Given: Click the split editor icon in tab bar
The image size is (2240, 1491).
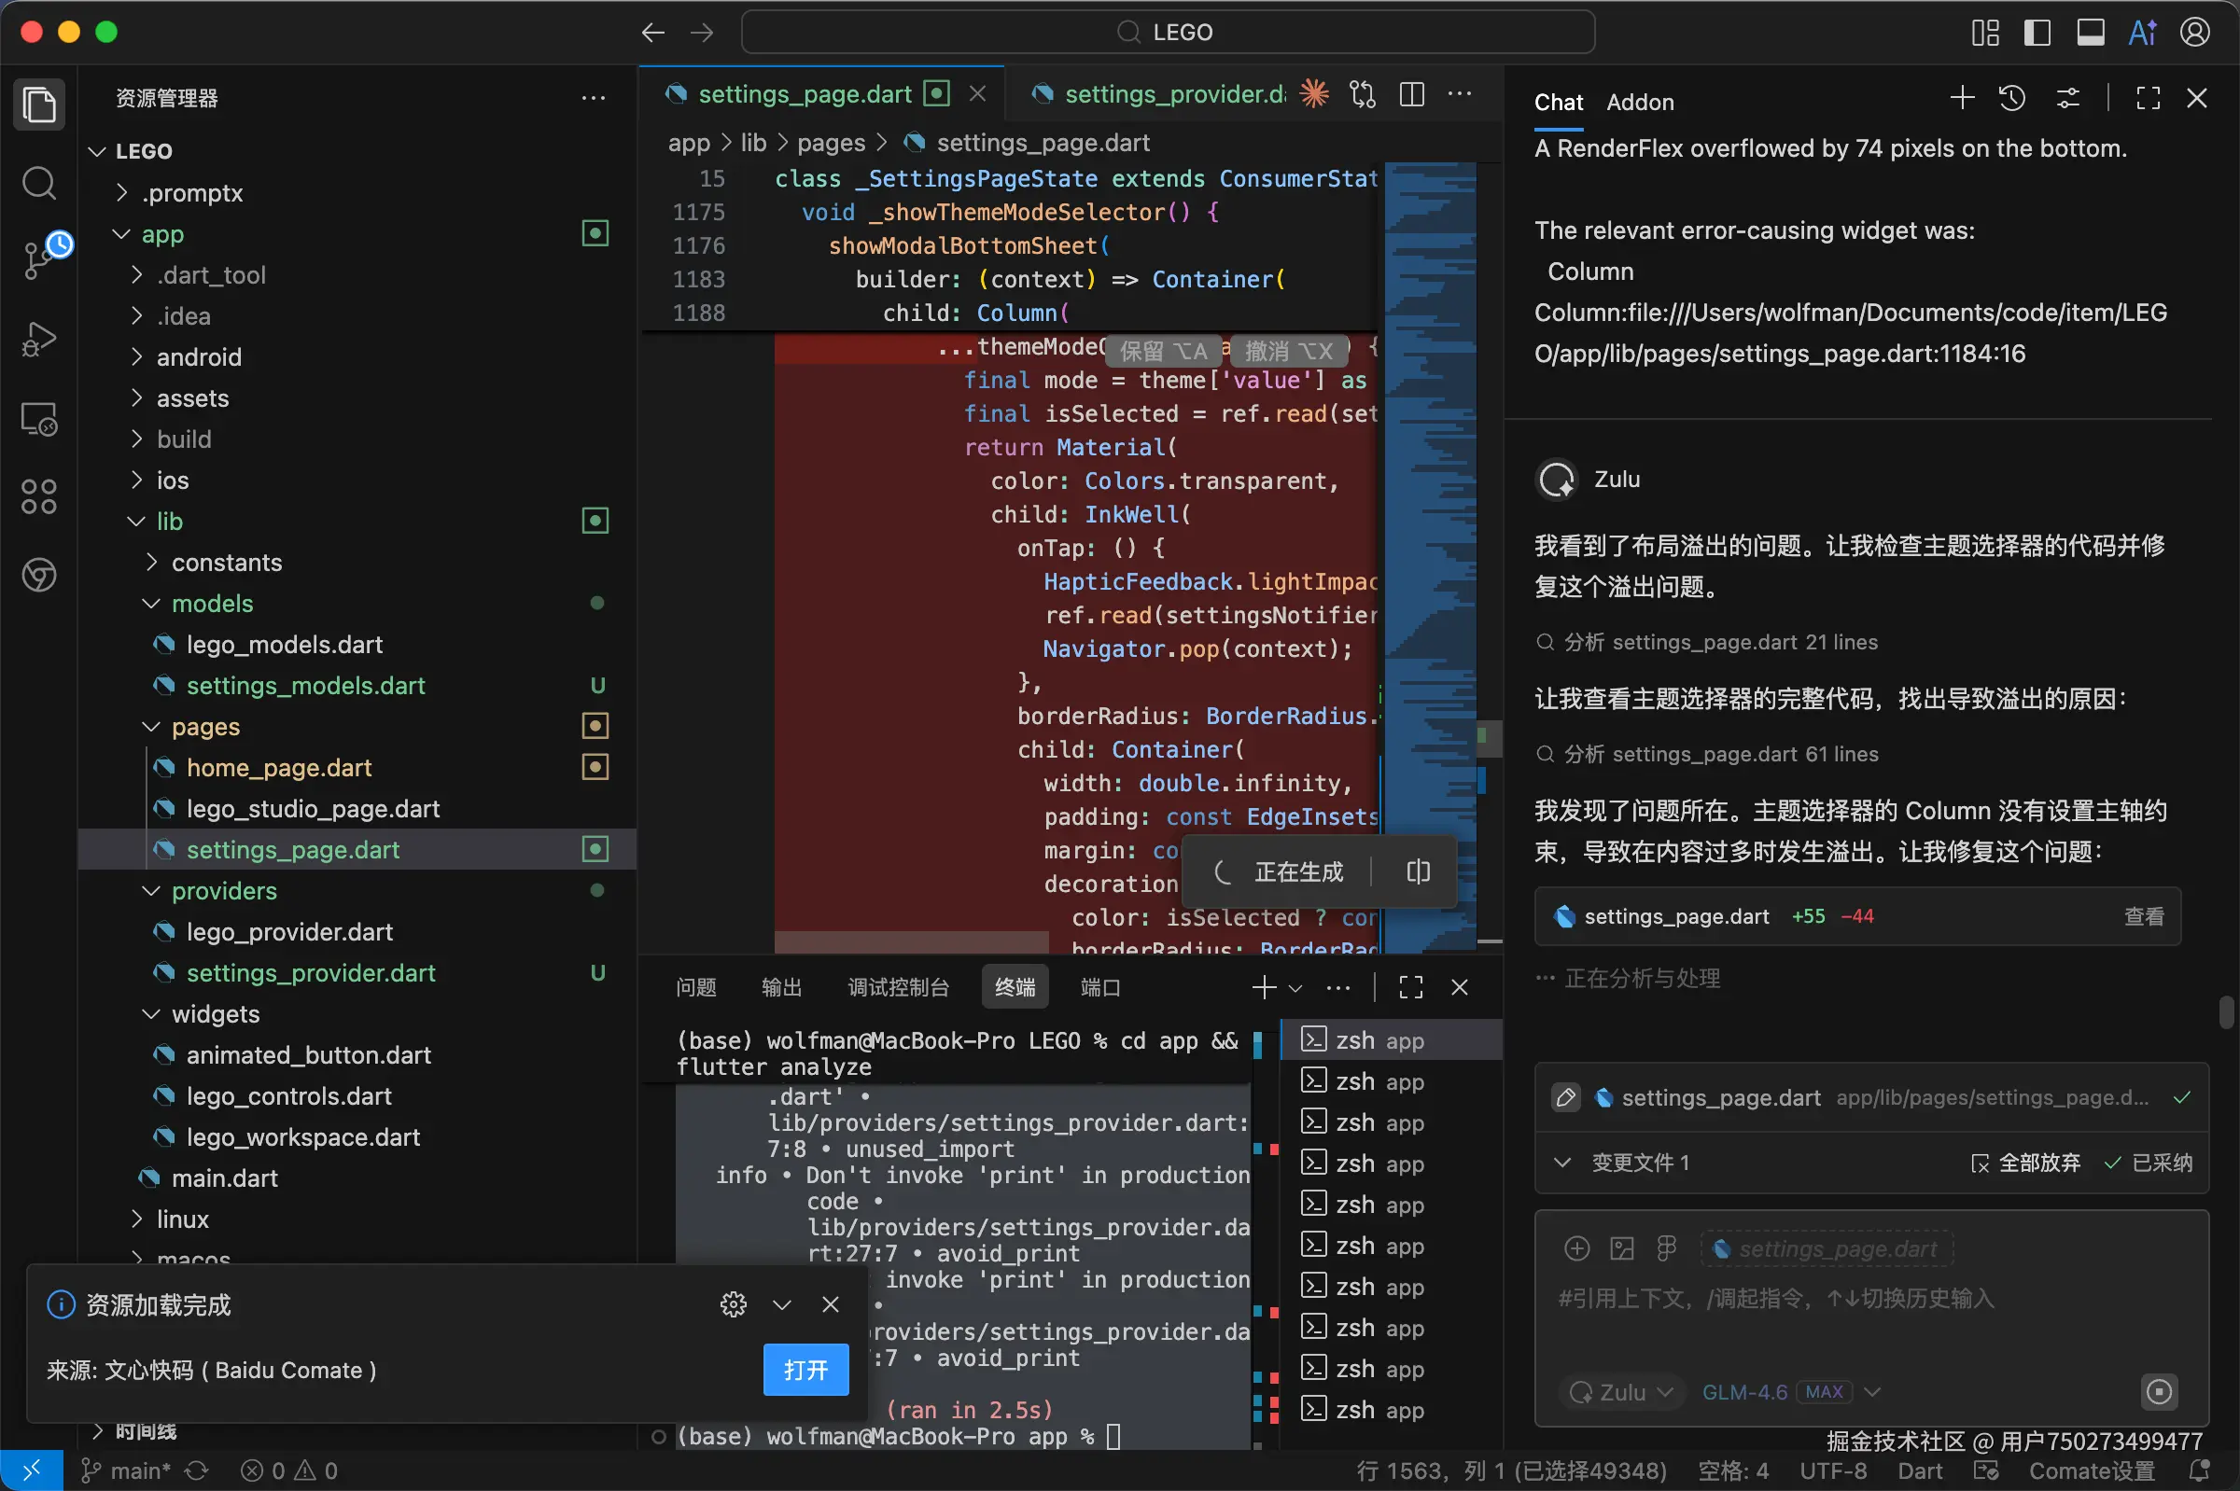Looking at the screenshot, I should point(1411,94).
